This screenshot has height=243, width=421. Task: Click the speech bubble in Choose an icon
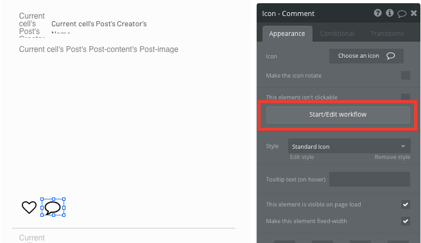coord(391,56)
